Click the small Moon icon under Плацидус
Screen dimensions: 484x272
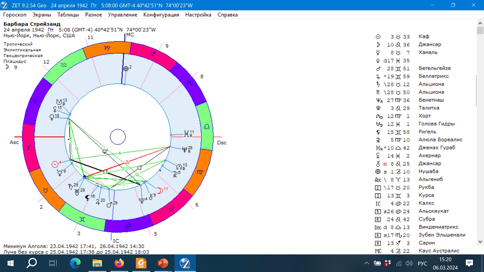pyautogui.click(x=7, y=67)
